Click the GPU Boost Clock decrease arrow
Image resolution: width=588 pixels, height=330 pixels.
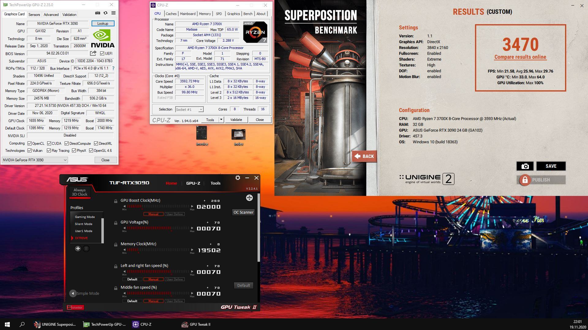tap(124, 206)
